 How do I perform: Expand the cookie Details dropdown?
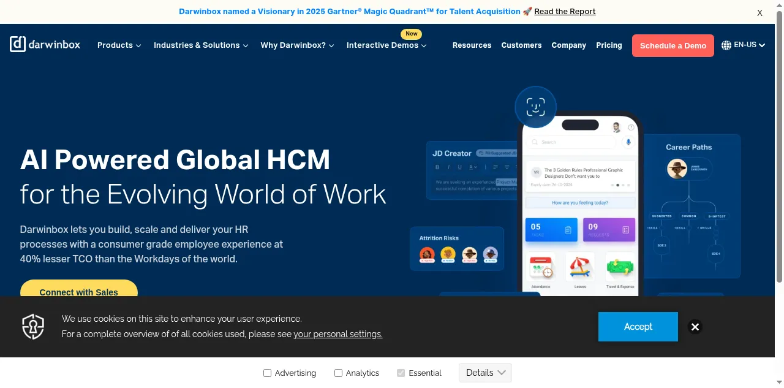tap(485, 373)
